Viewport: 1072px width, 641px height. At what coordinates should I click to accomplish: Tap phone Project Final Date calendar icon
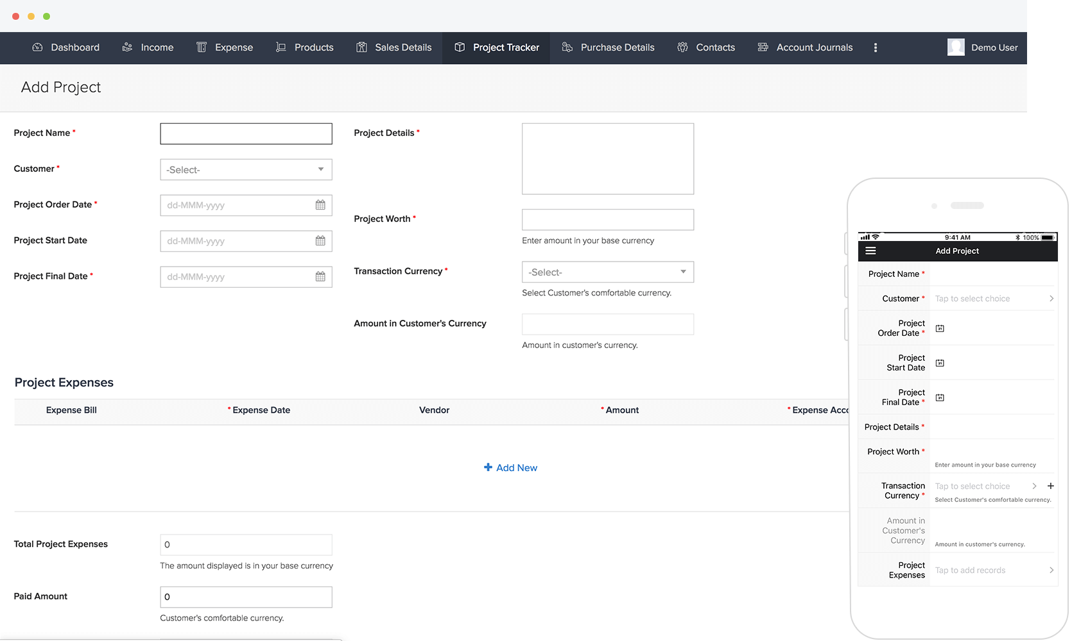pos(940,397)
